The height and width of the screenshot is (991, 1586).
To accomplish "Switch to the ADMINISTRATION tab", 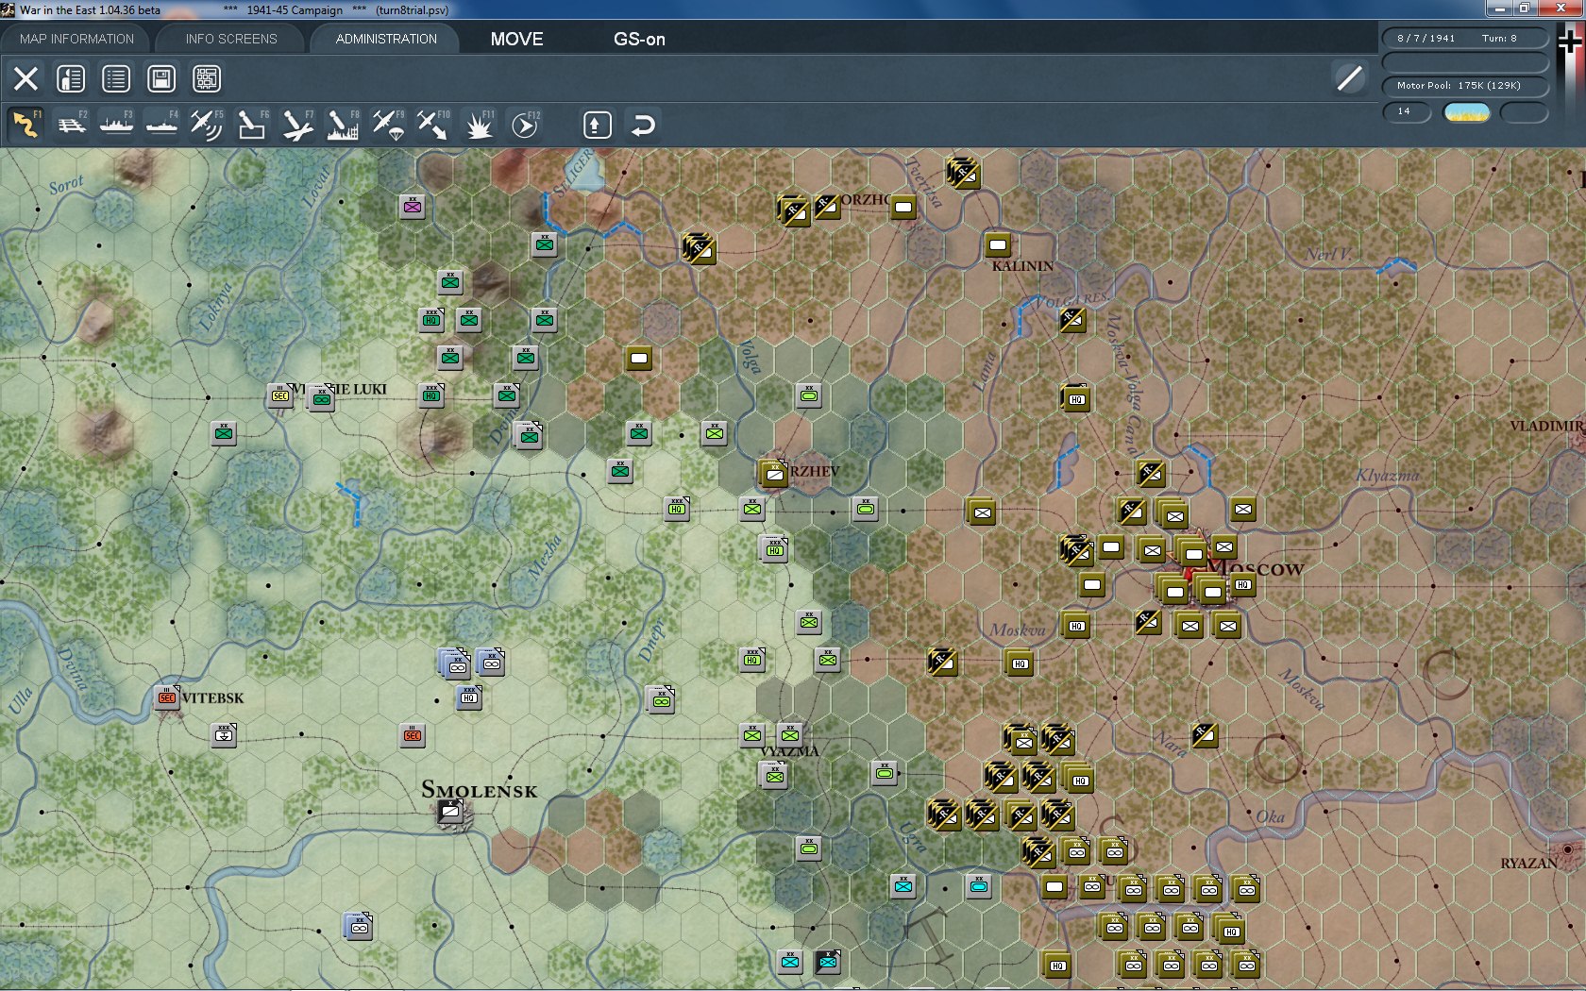I will point(386,39).
